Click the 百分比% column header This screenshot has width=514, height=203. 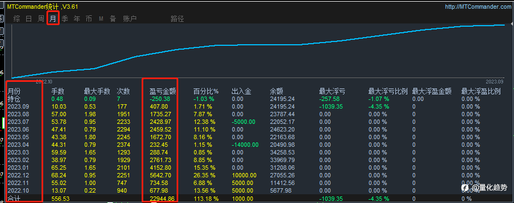[206, 92]
